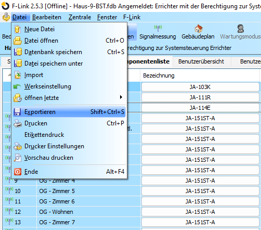Click JA-151ST-A field in row 13
The height and width of the screenshot is (230, 261).
(x=200, y=222)
